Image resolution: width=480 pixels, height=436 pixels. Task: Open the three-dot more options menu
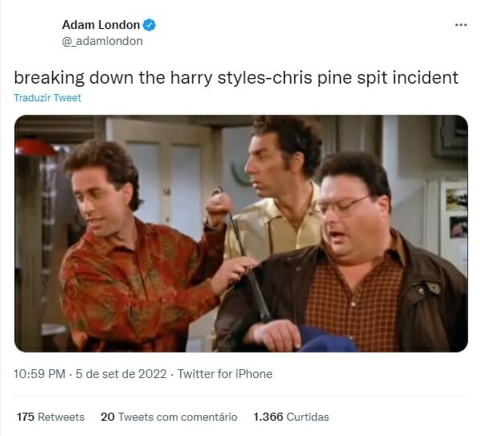point(461,25)
